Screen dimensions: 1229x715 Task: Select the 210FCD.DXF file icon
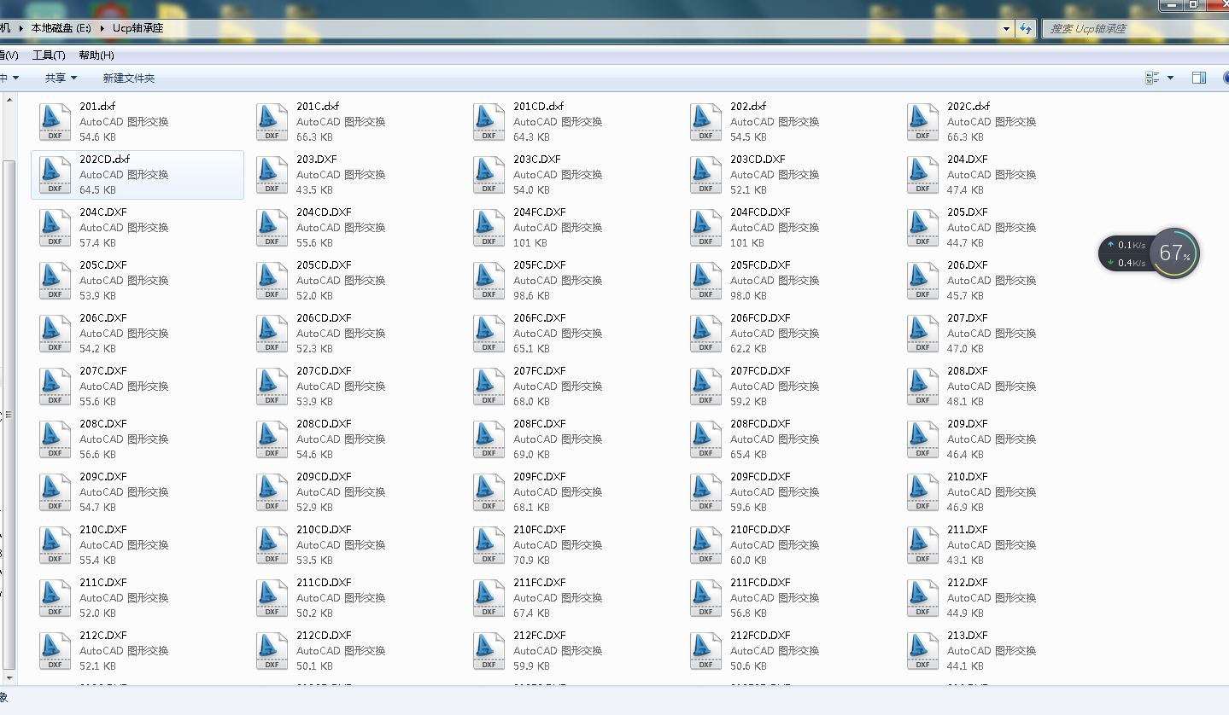[706, 545]
